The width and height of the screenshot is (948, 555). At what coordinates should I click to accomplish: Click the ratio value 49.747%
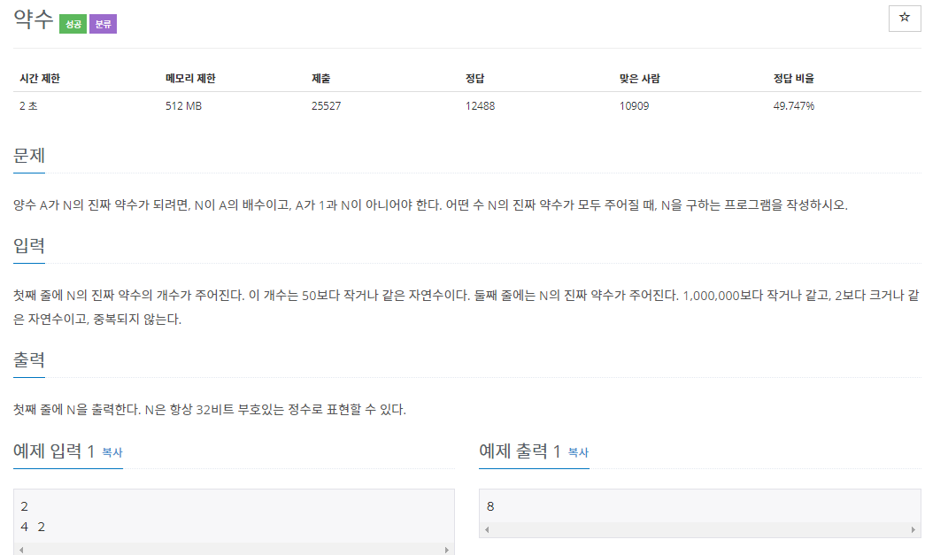794,106
